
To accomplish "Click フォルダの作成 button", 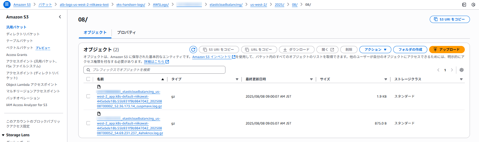I will (x=410, y=50).
